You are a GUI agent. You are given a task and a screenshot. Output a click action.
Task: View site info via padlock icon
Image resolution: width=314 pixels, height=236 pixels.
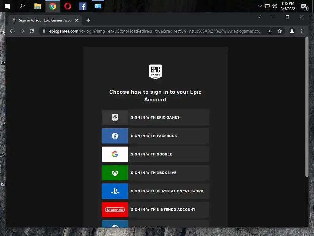pos(44,31)
